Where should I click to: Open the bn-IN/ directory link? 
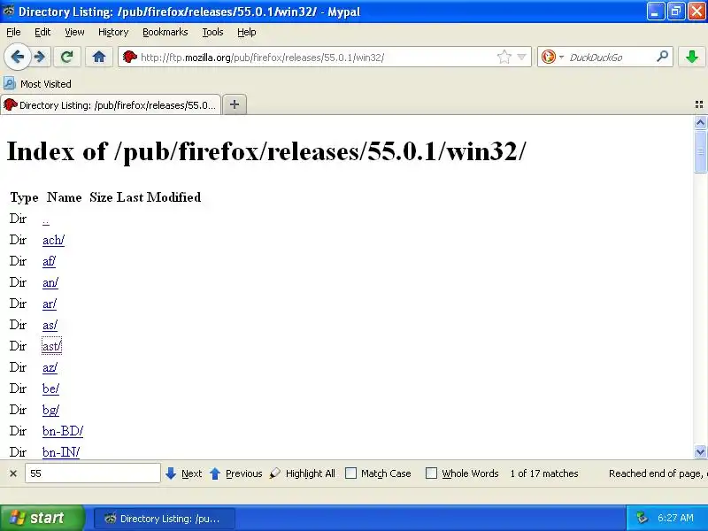pyautogui.click(x=61, y=452)
